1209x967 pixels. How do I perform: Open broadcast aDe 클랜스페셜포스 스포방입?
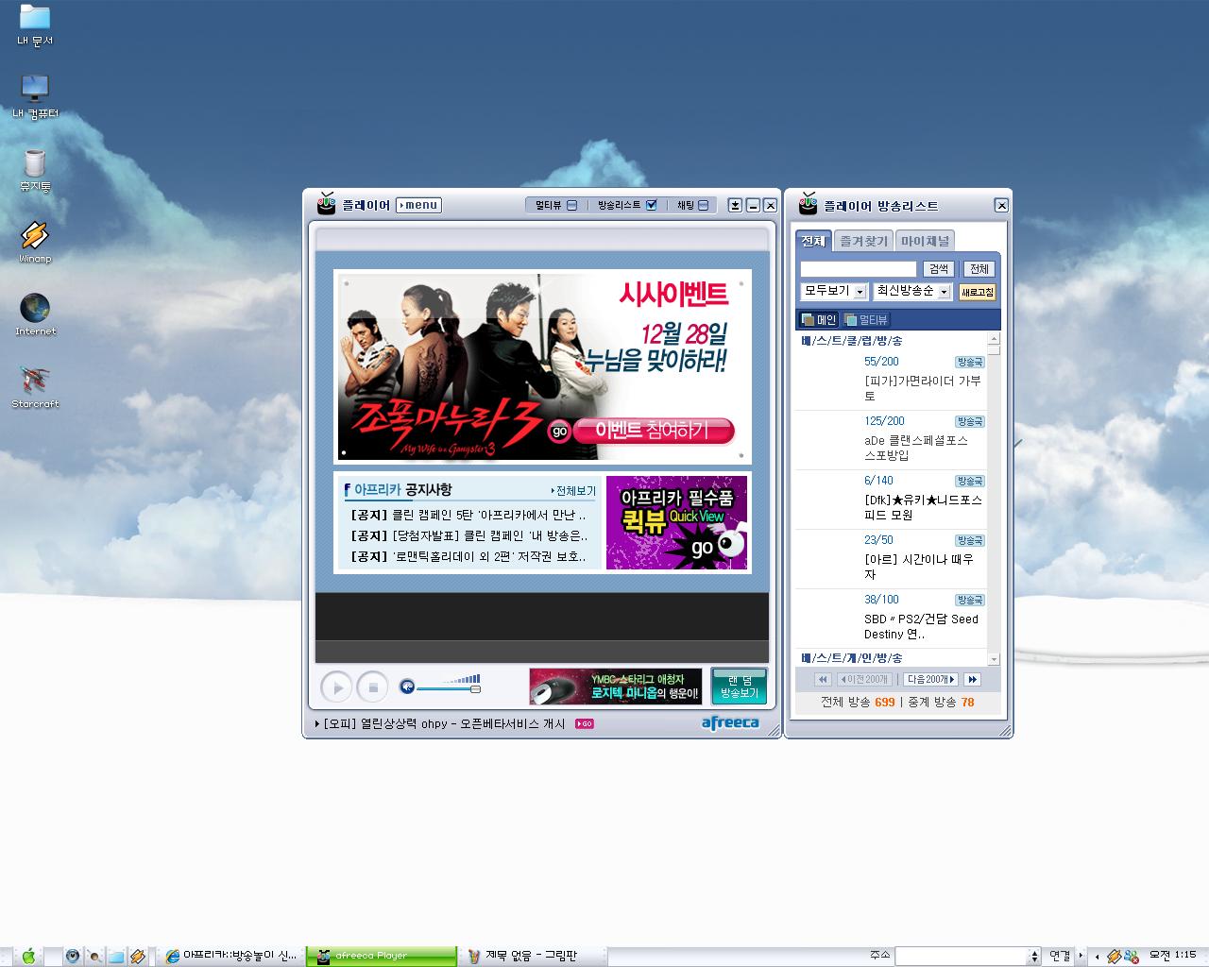pos(916,448)
